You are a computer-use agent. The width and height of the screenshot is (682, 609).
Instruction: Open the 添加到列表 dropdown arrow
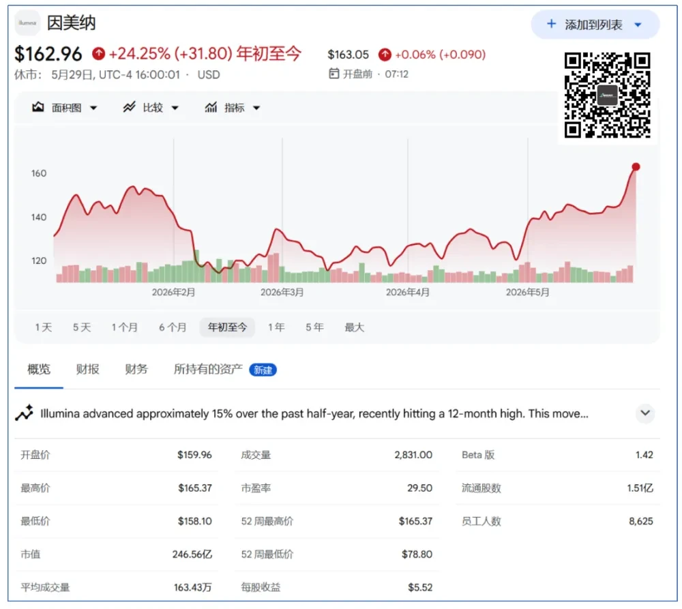tap(638, 25)
